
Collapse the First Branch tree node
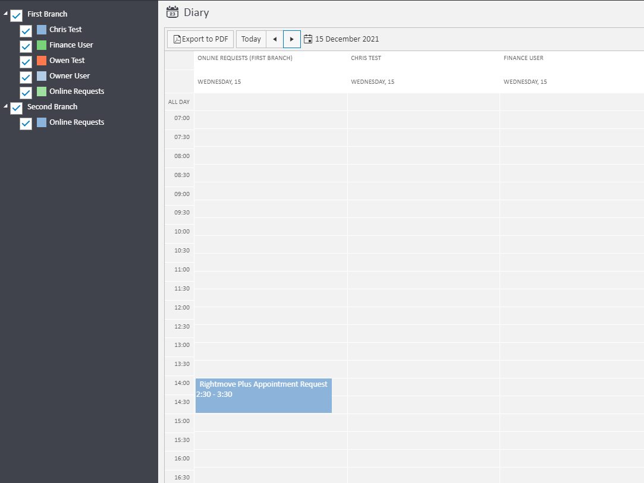[6, 13]
